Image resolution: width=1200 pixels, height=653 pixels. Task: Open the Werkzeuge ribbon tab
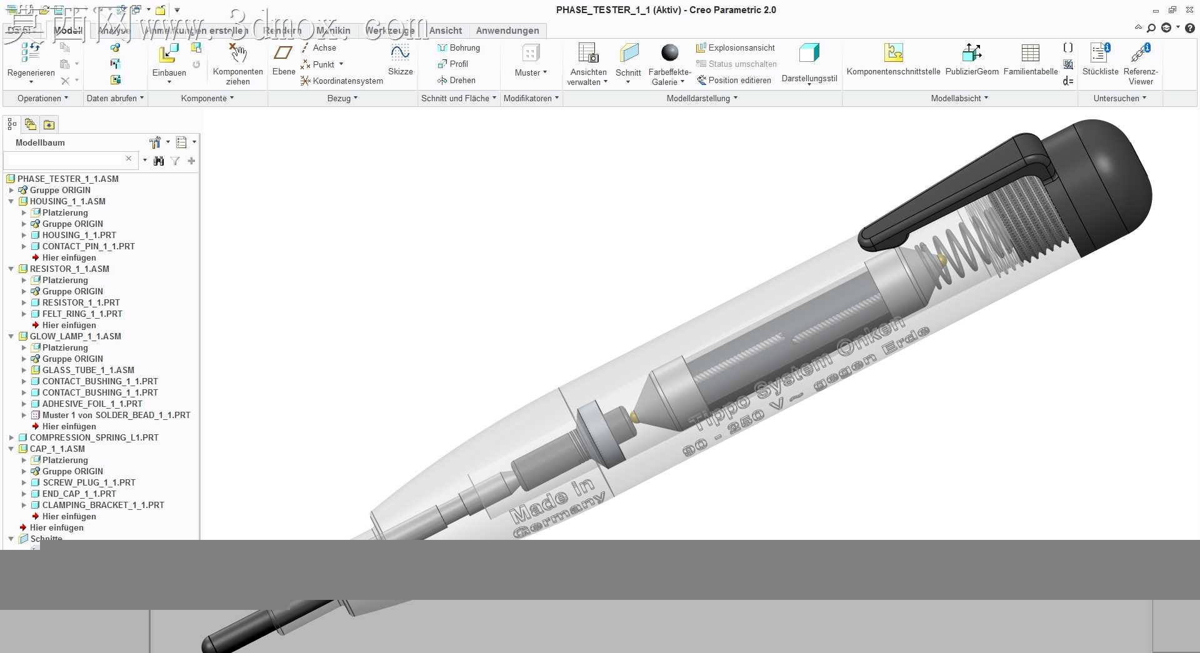pyautogui.click(x=390, y=31)
